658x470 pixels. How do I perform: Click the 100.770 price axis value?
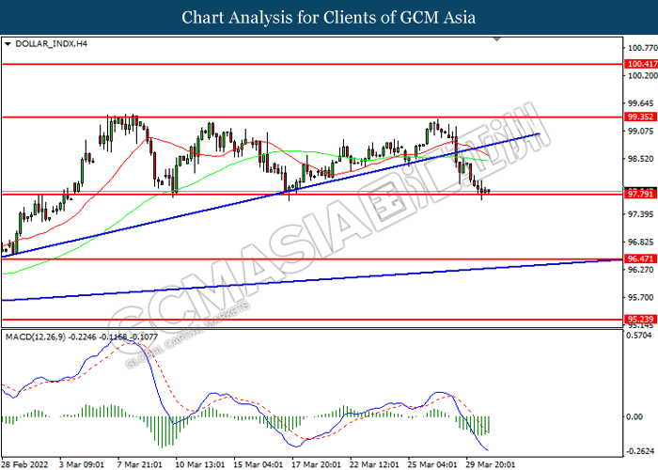coord(642,48)
